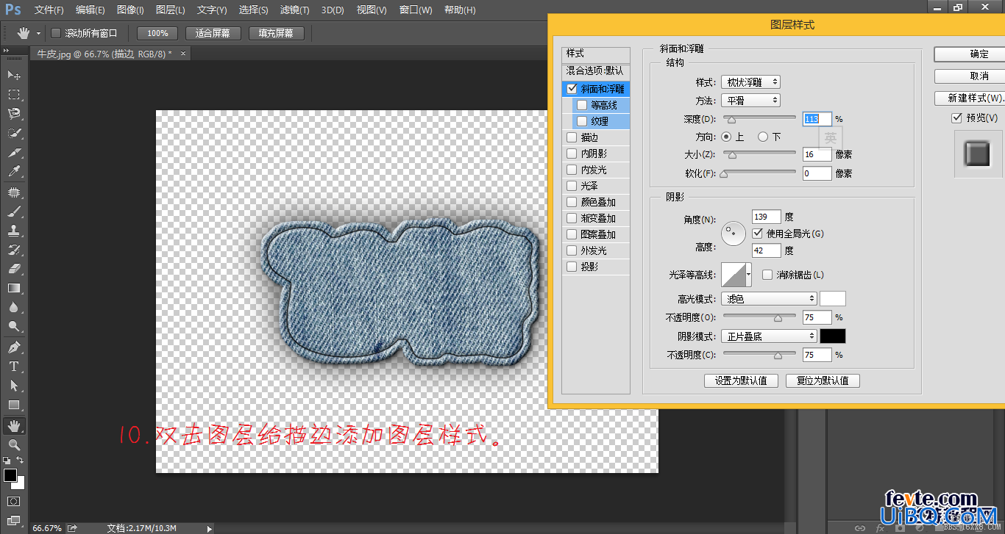Screen dimensions: 1005x534
Task: Open 滤镜 menu
Action: 295,10
